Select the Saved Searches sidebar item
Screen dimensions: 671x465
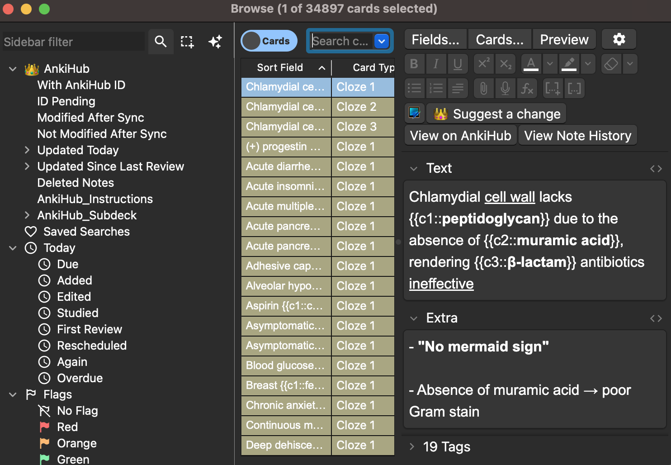coord(86,232)
